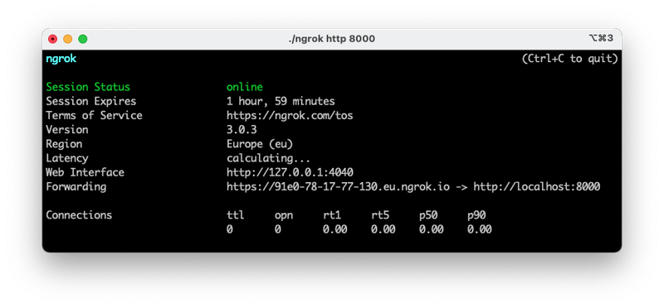This screenshot has height=308, width=664.
Task: Click the green fullscreen window button
Action: (x=83, y=39)
